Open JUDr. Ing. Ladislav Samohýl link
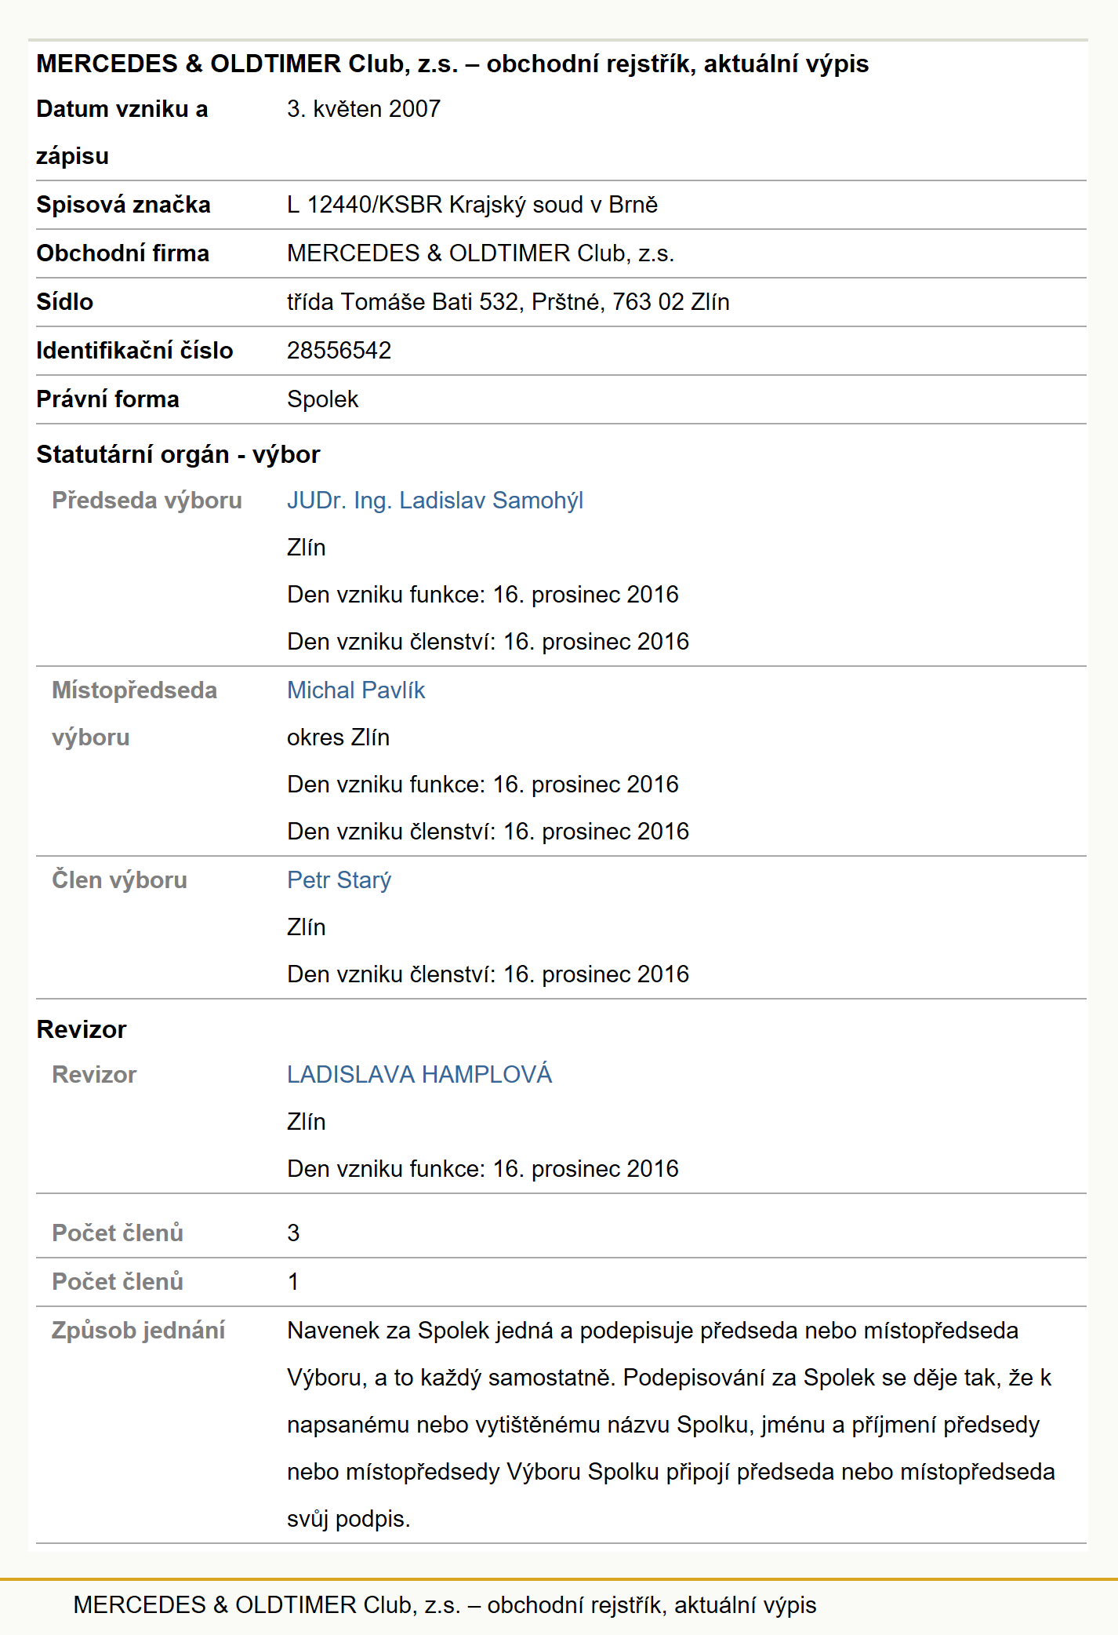Viewport: 1118px width, 1635px height. click(x=435, y=501)
